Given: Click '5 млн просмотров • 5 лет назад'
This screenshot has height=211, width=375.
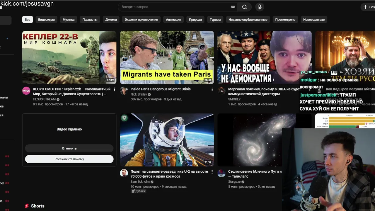Looking at the screenshot, I should click(x=251, y=187).
